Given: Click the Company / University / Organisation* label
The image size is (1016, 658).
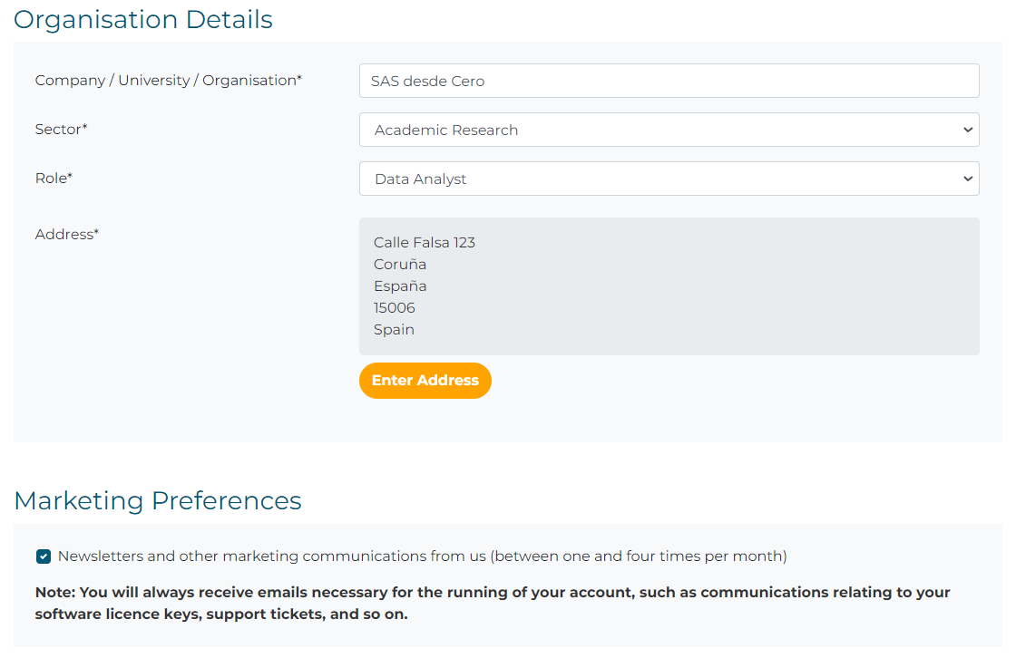Looking at the screenshot, I should 169,81.
